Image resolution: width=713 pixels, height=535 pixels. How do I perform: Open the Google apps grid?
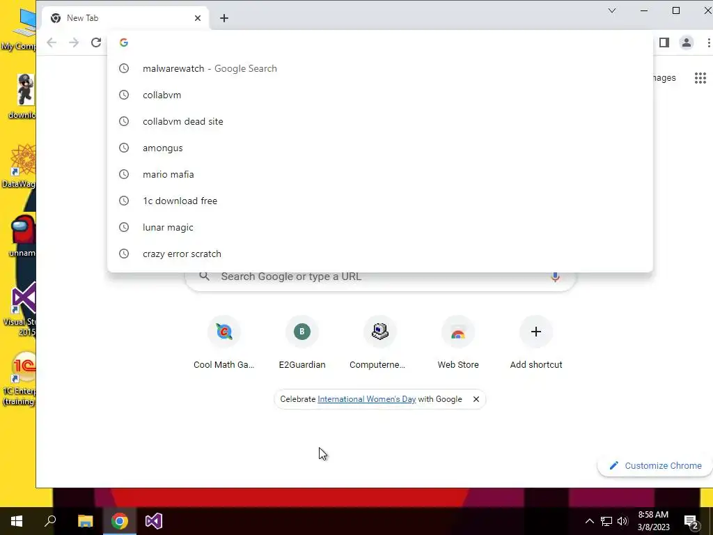click(x=700, y=78)
